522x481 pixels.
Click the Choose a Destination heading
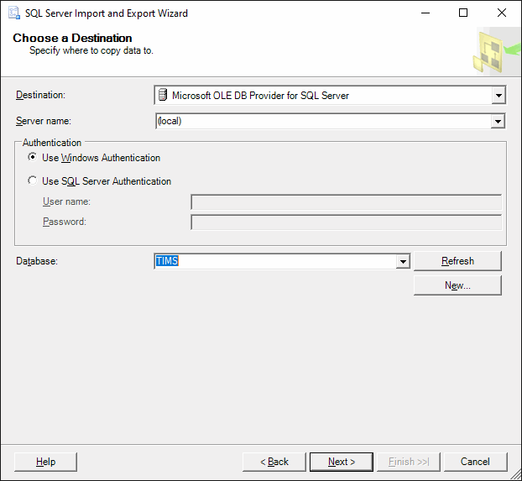72,38
